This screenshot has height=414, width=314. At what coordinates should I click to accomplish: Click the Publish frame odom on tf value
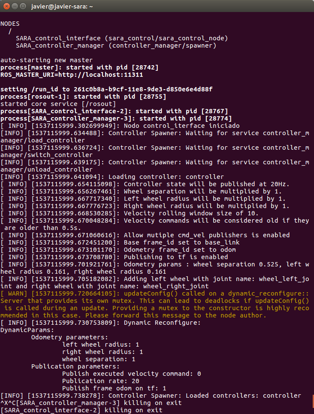click(114, 388)
